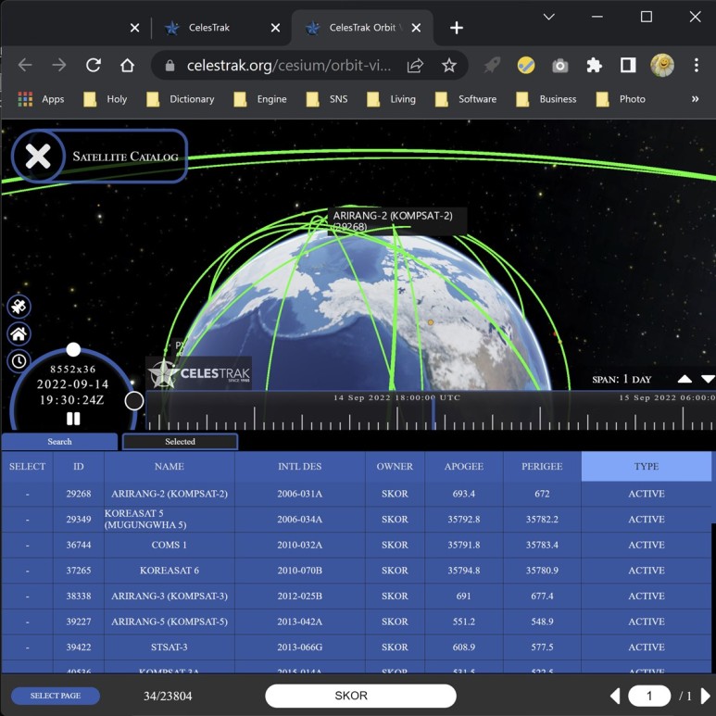
Task: Sort table by the ID column
Action: tap(79, 466)
